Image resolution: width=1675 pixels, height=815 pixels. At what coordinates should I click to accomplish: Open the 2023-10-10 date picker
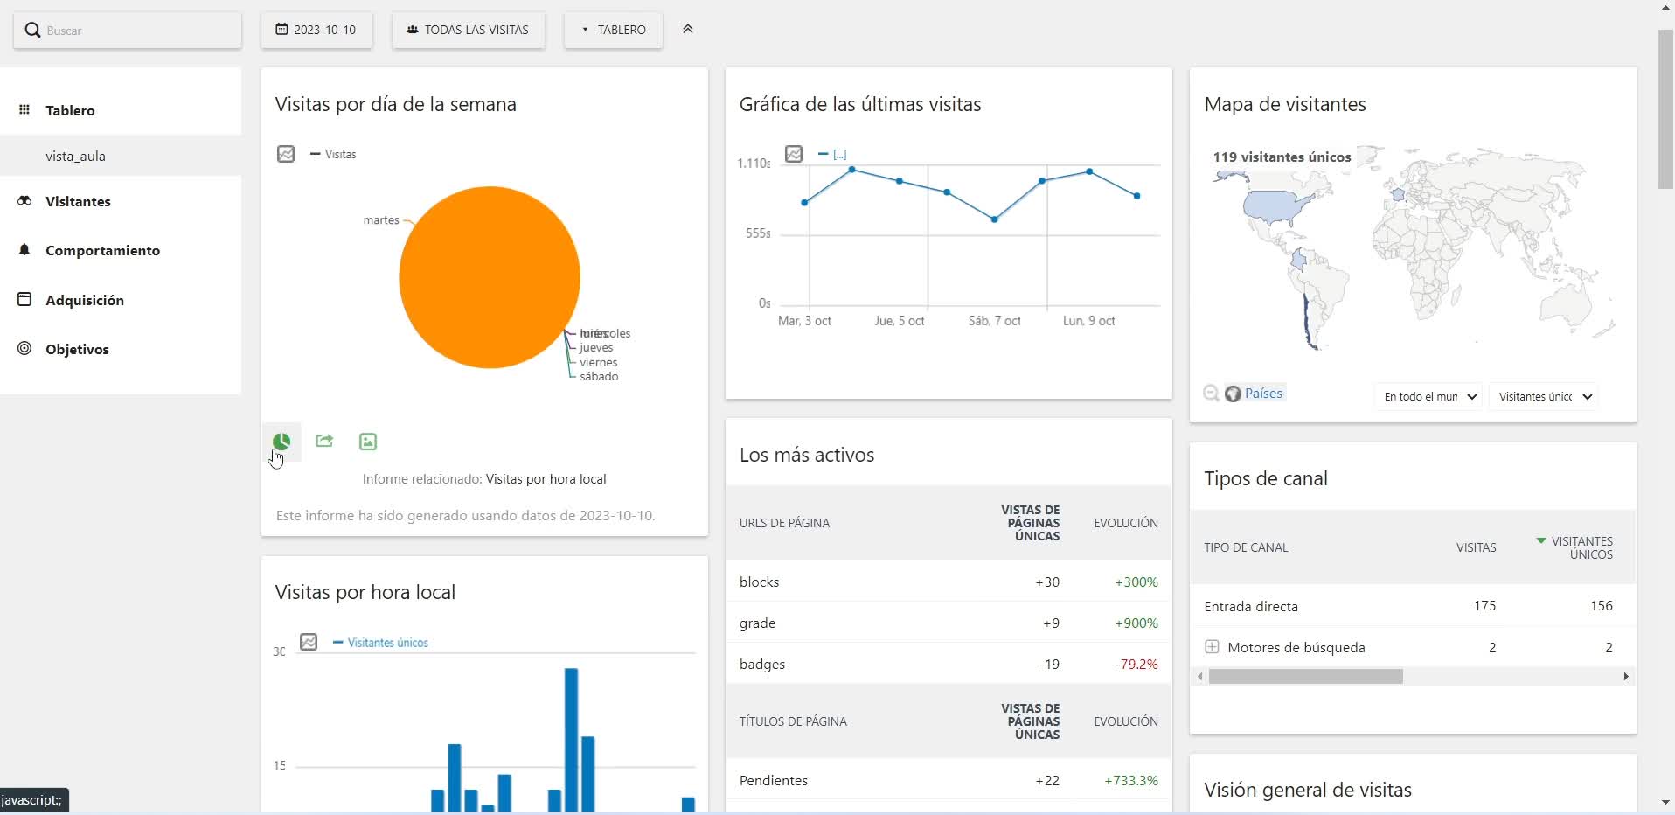pos(316,30)
